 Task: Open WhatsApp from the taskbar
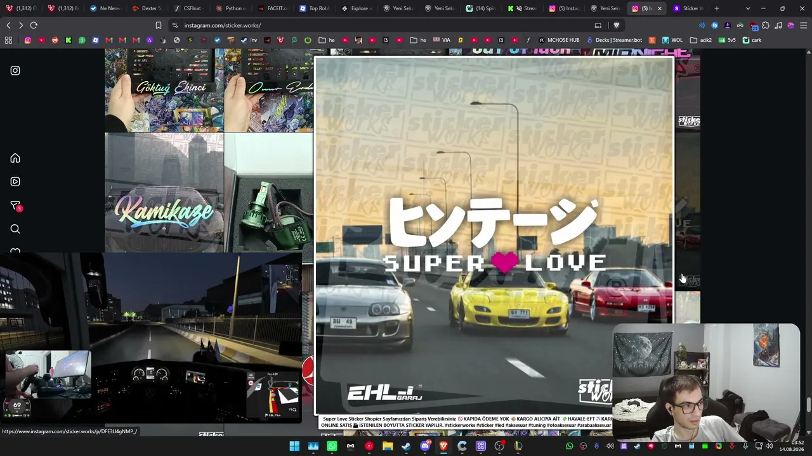pos(332,446)
